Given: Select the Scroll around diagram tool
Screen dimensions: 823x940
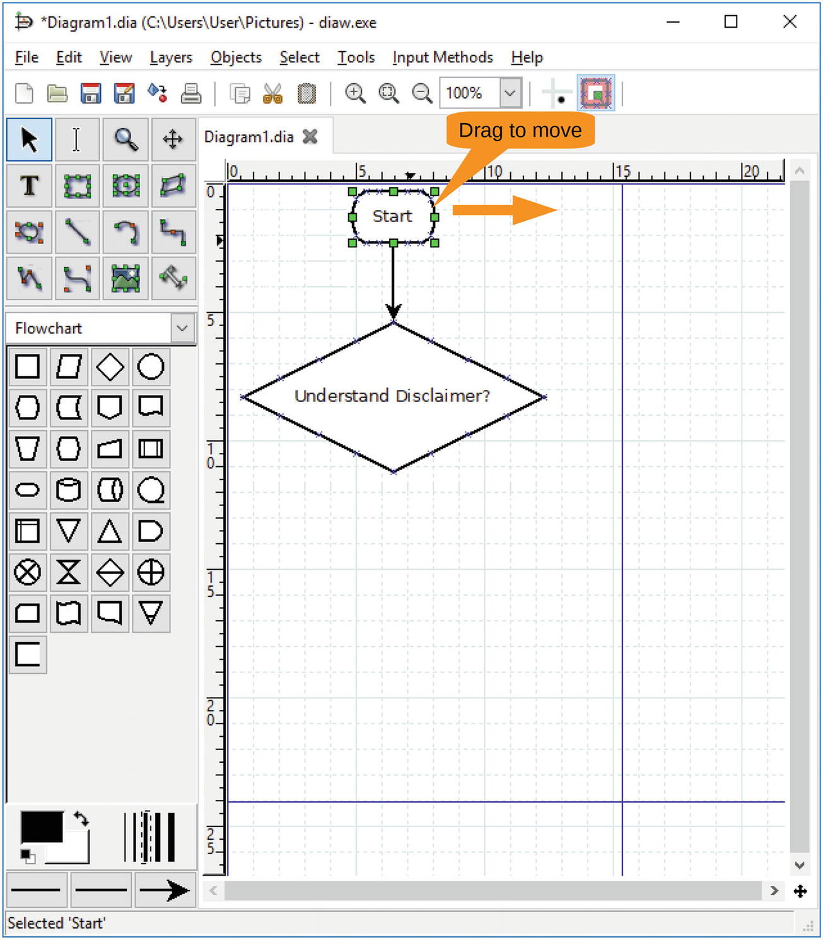Looking at the screenshot, I should click(173, 139).
